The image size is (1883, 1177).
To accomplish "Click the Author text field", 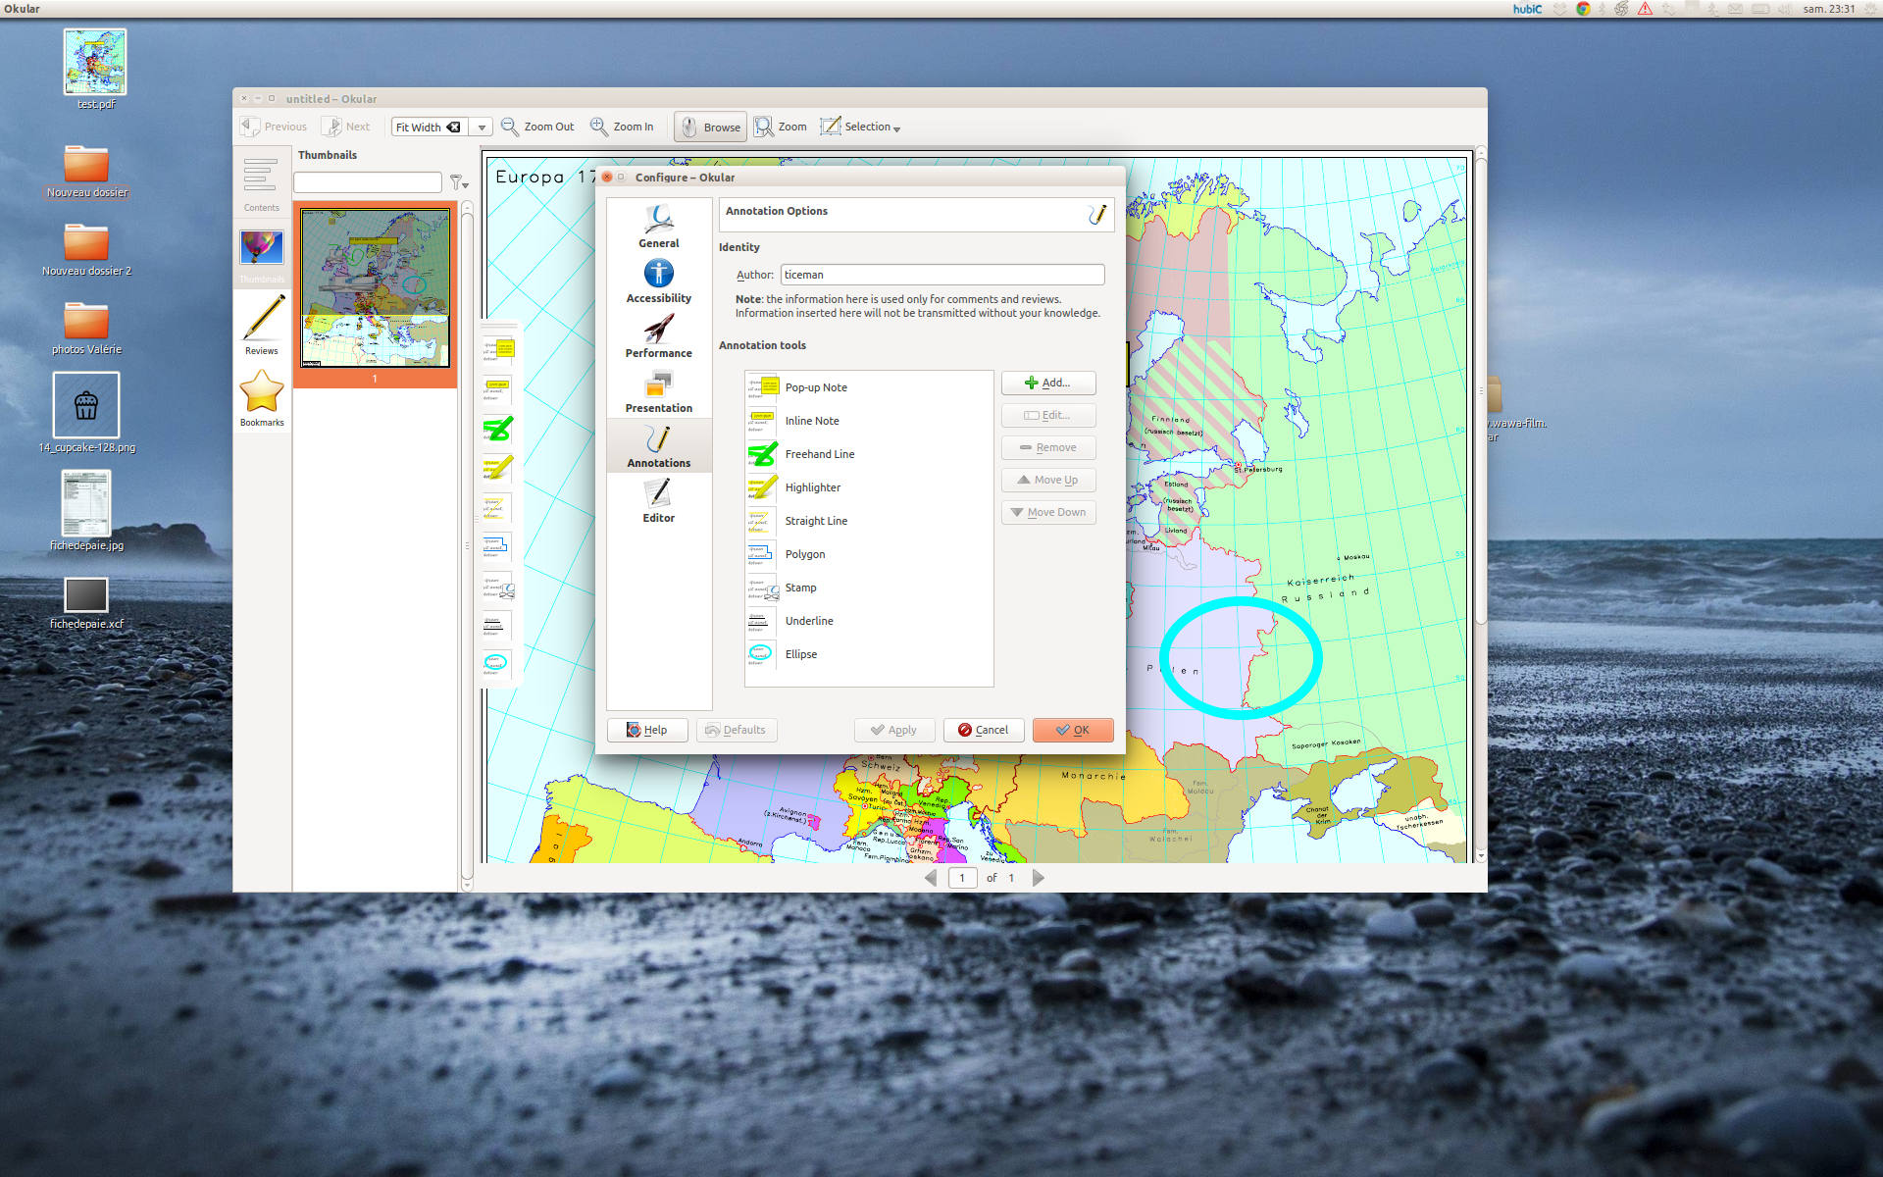I will point(942,275).
